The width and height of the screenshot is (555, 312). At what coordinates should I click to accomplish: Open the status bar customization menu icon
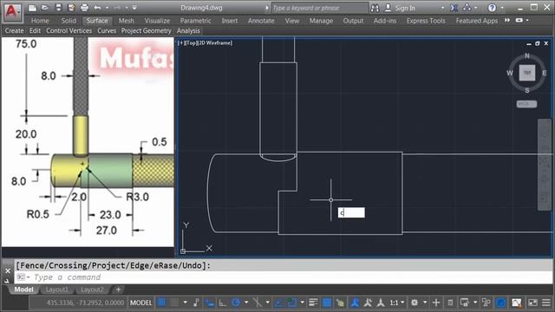pyautogui.click(x=546, y=302)
